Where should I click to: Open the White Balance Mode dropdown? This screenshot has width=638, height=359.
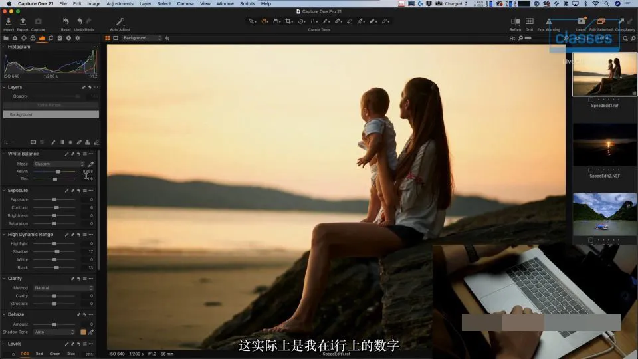pos(59,164)
